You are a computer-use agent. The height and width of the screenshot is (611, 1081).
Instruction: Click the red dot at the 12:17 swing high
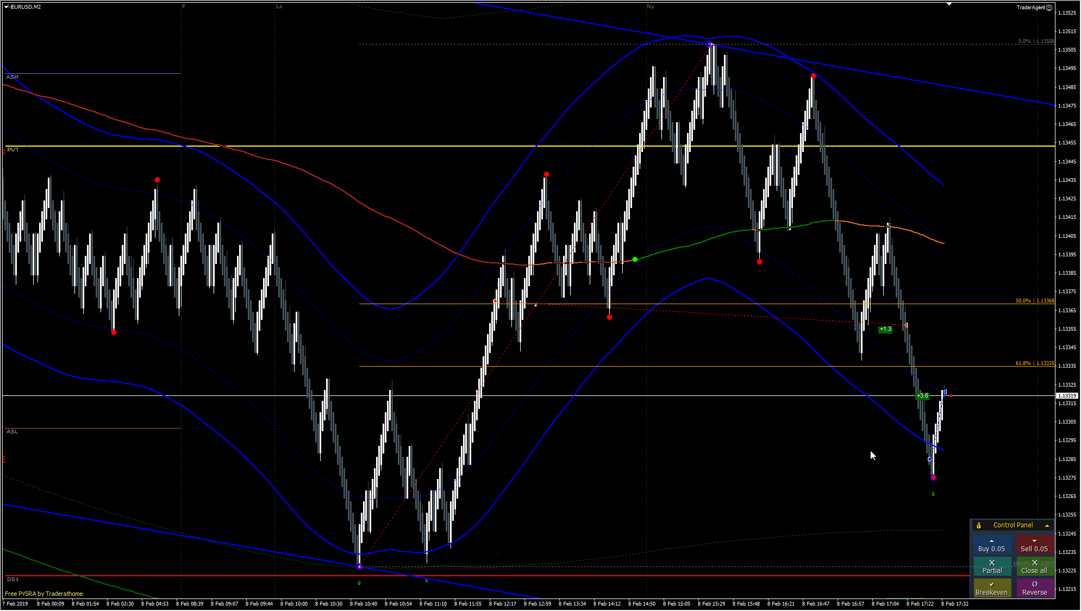pos(546,174)
